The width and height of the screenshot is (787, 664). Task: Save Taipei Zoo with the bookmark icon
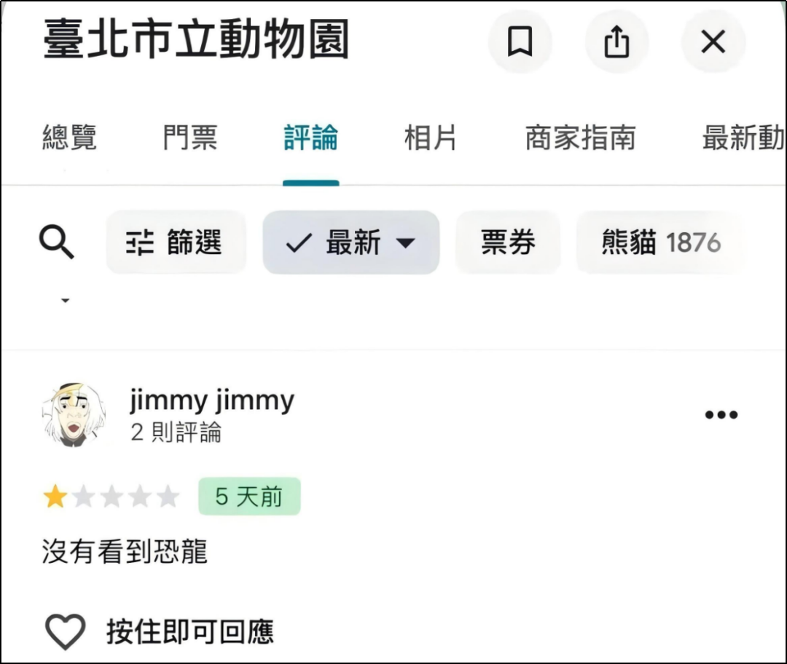[519, 41]
